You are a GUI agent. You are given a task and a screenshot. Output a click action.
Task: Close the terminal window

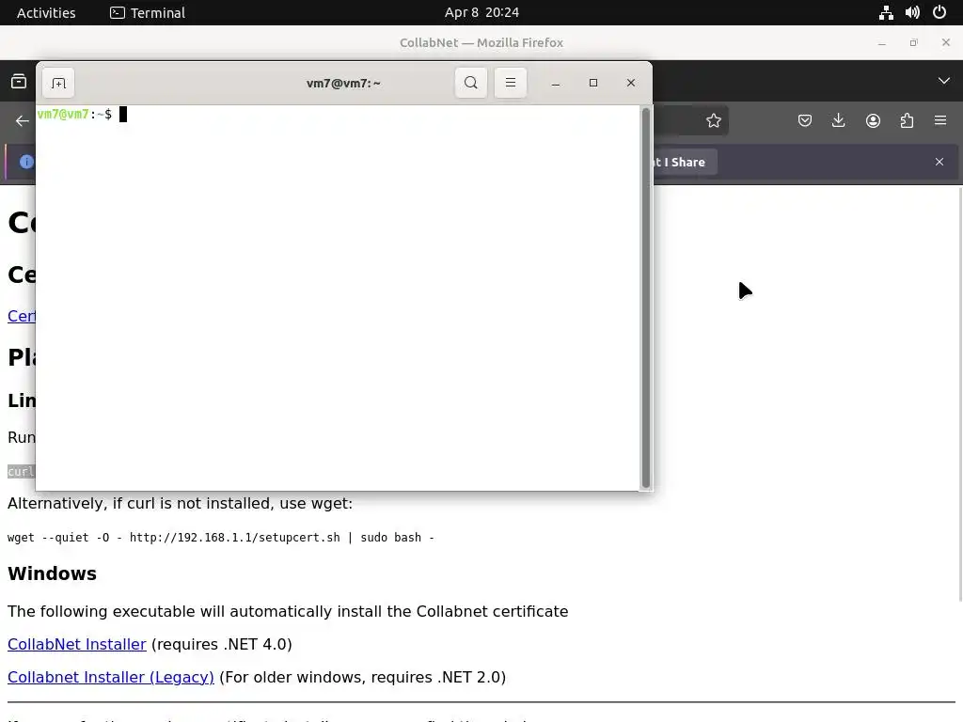pos(631,83)
